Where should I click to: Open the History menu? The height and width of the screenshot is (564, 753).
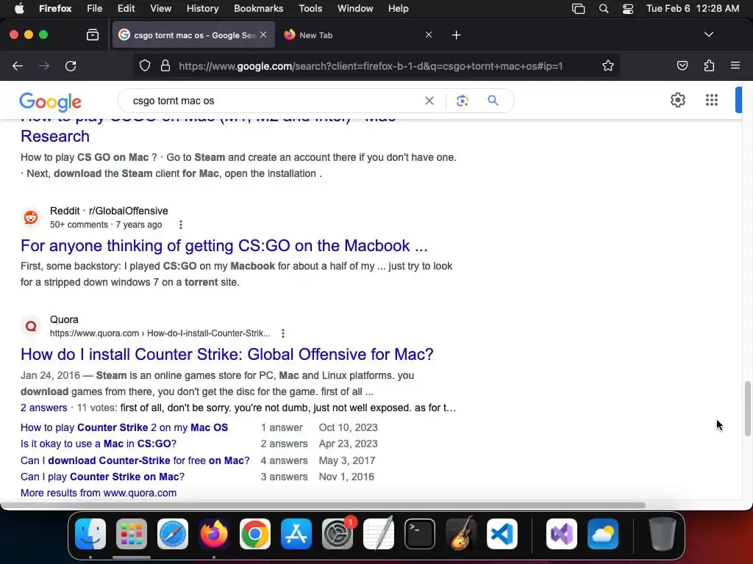tap(202, 9)
